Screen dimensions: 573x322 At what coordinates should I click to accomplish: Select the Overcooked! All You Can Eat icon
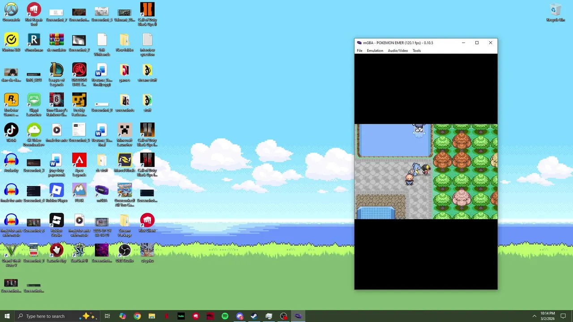[124, 195]
